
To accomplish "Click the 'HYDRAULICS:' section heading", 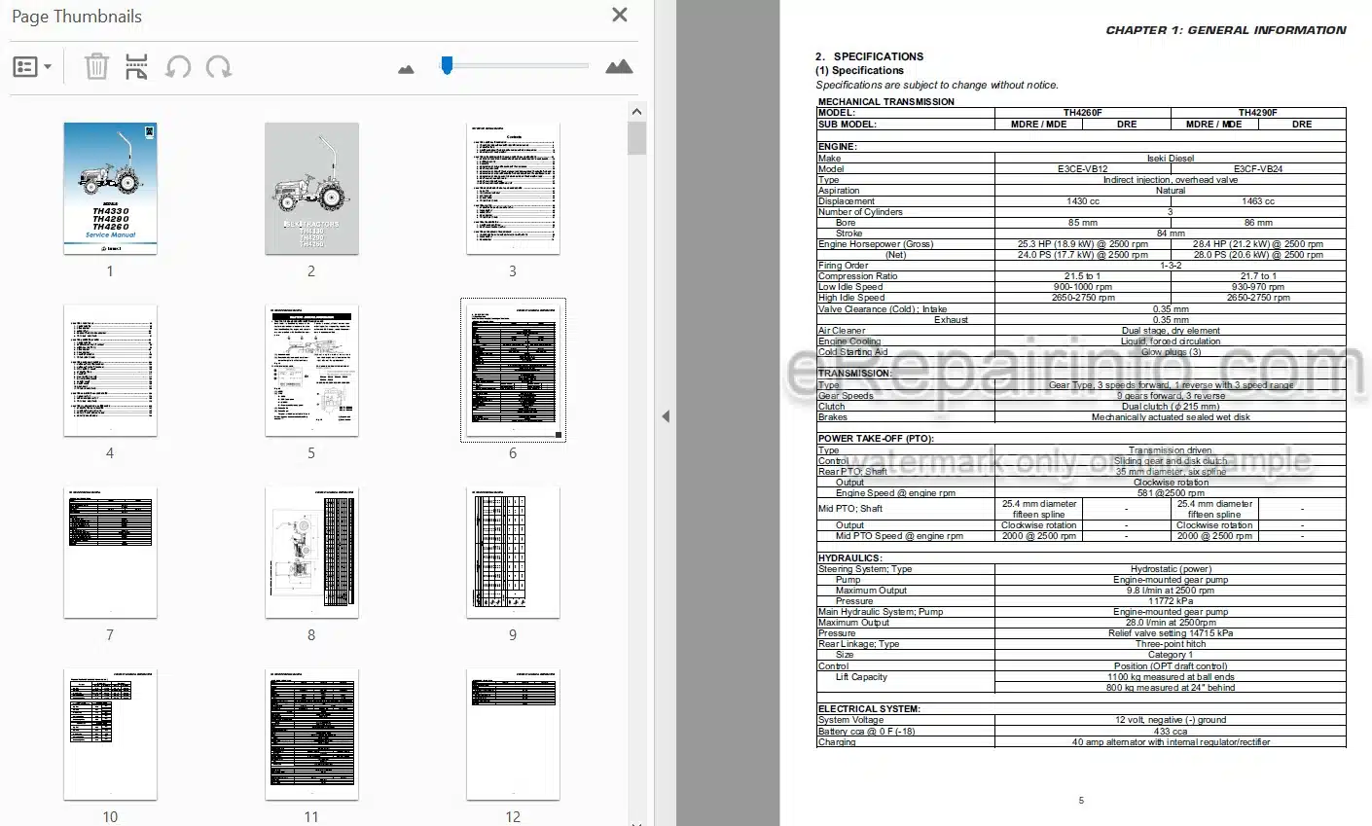I will tap(849, 558).
